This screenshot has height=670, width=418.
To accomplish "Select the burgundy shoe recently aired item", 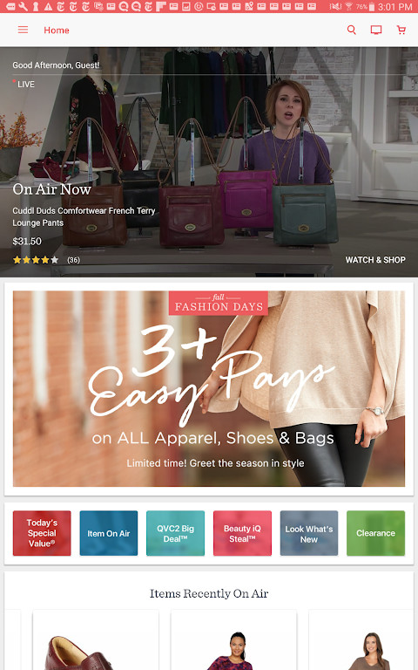I will 96,640.
